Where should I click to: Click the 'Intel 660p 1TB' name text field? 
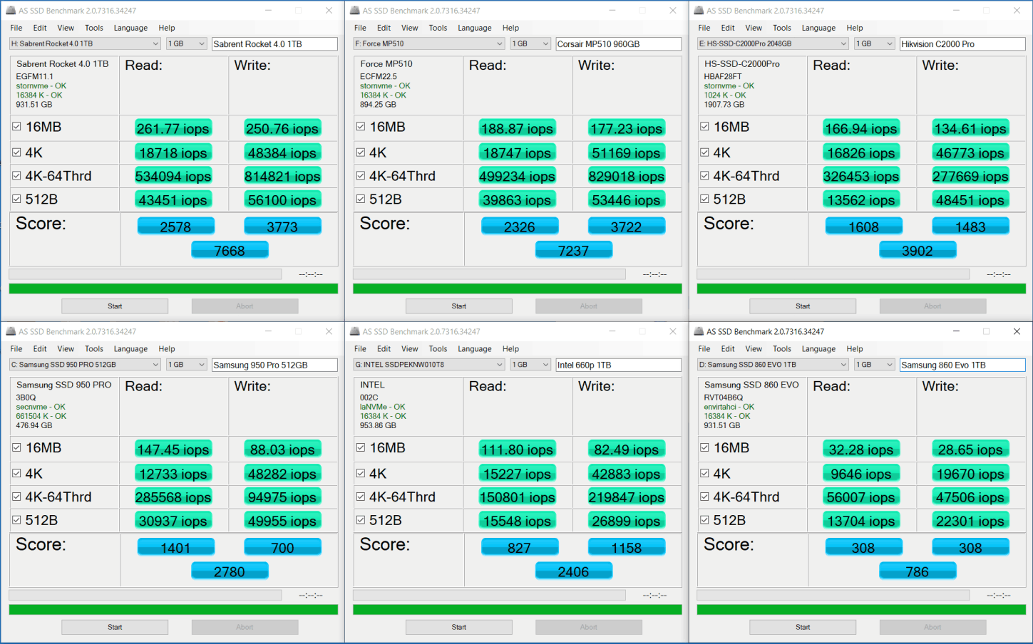pos(619,365)
